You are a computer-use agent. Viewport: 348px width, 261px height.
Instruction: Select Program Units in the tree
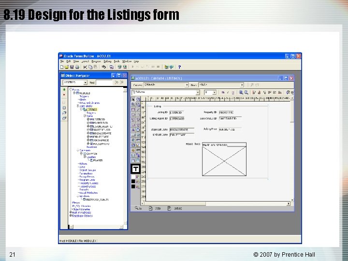(87, 180)
